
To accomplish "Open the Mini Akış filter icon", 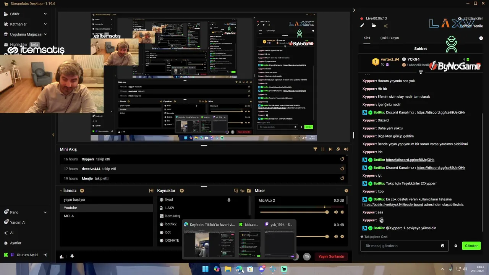I will [315, 149].
